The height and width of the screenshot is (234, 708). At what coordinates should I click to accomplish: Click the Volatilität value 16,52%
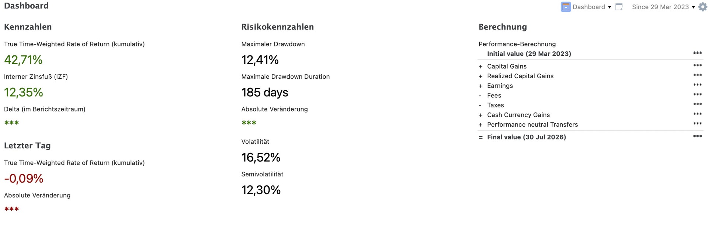pos(261,158)
